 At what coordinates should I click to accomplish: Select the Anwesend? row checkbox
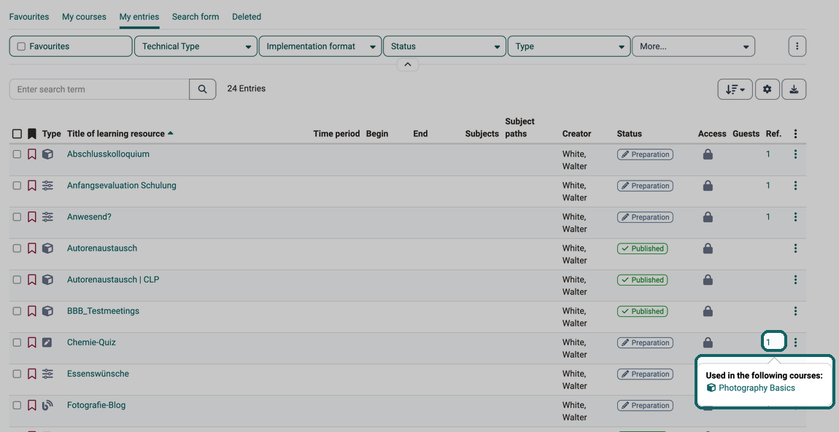click(17, 217)
